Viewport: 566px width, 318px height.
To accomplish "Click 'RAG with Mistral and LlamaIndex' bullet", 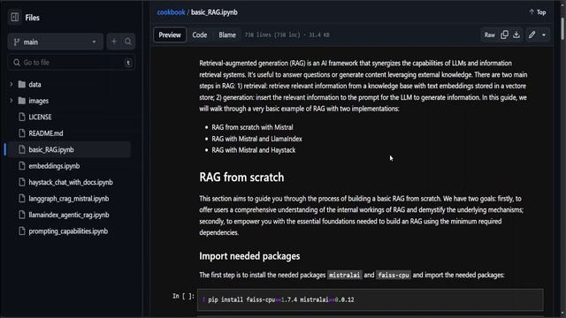I will (256, 139).
